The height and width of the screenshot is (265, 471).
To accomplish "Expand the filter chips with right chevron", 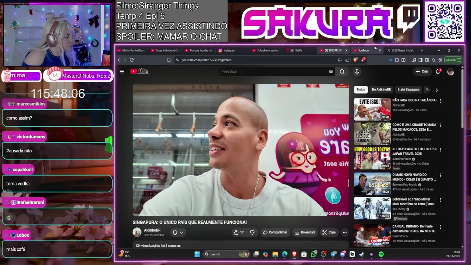I will (436, 90).
